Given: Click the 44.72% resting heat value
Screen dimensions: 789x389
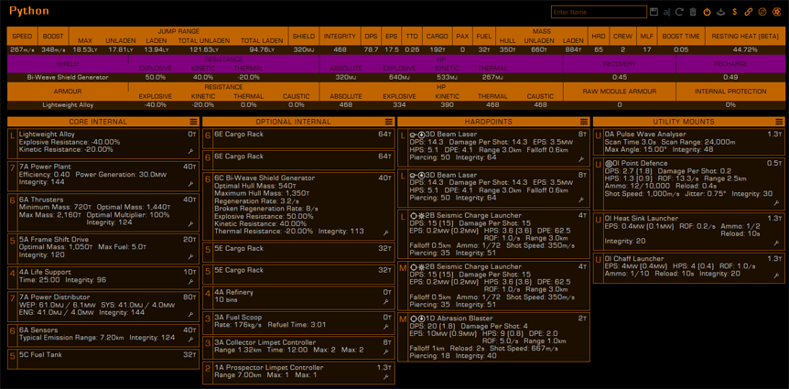Looking at the screenshot, I should pos(745,49).
